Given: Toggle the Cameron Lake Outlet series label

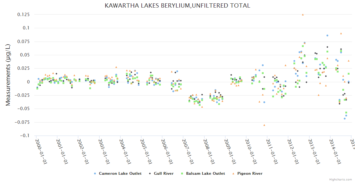Looking at the screenshot, I should pos(120,174).
